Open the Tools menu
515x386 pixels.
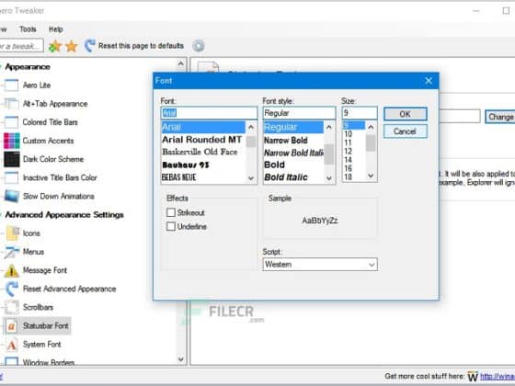tap(28, 29)
